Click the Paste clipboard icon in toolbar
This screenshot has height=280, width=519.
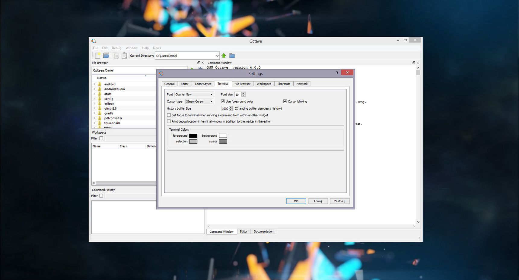click(124, 55)
